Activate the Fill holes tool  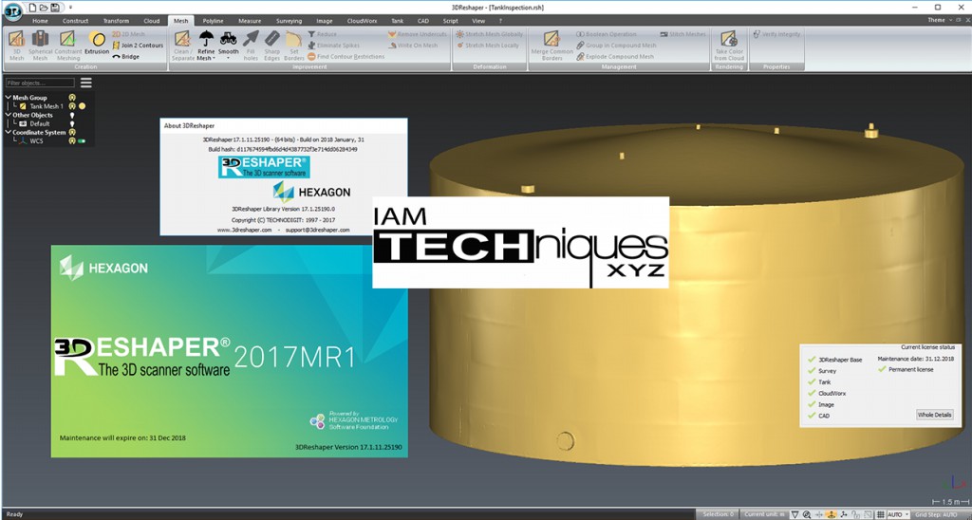click(251, 46)
